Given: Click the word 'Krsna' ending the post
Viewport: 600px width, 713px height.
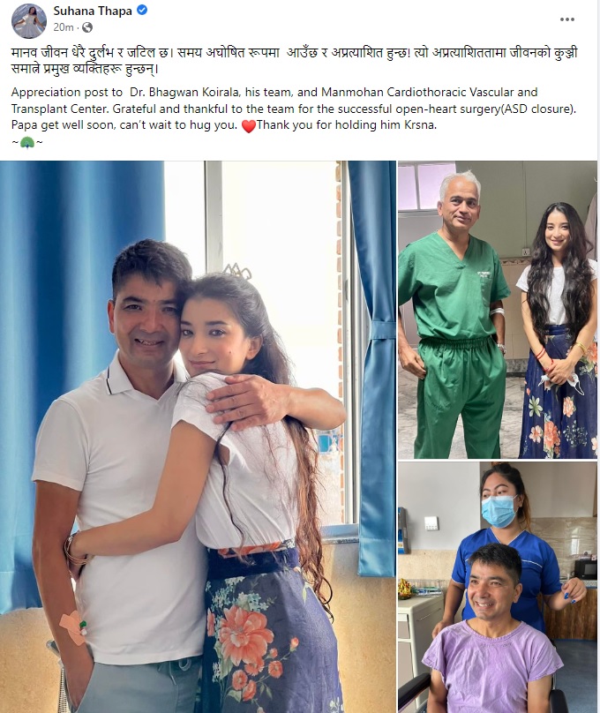Looking at the screenshot, I should pyautogui.click(x=420, y=125).
